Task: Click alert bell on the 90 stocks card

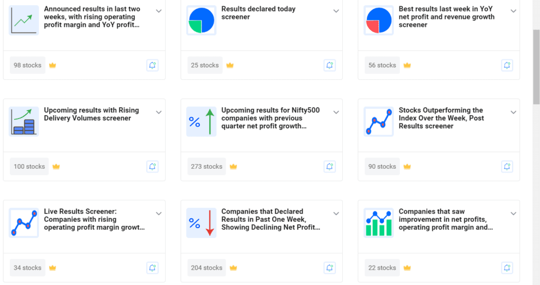Action: pyautogui.click(x=507, y=167)
